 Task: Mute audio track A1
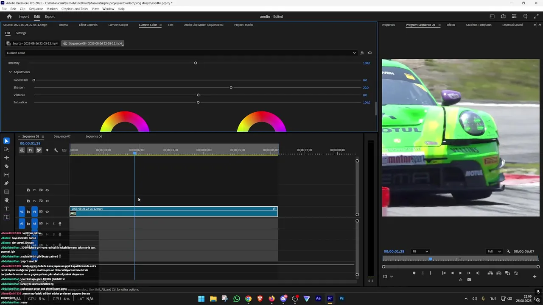coord(47,223)
